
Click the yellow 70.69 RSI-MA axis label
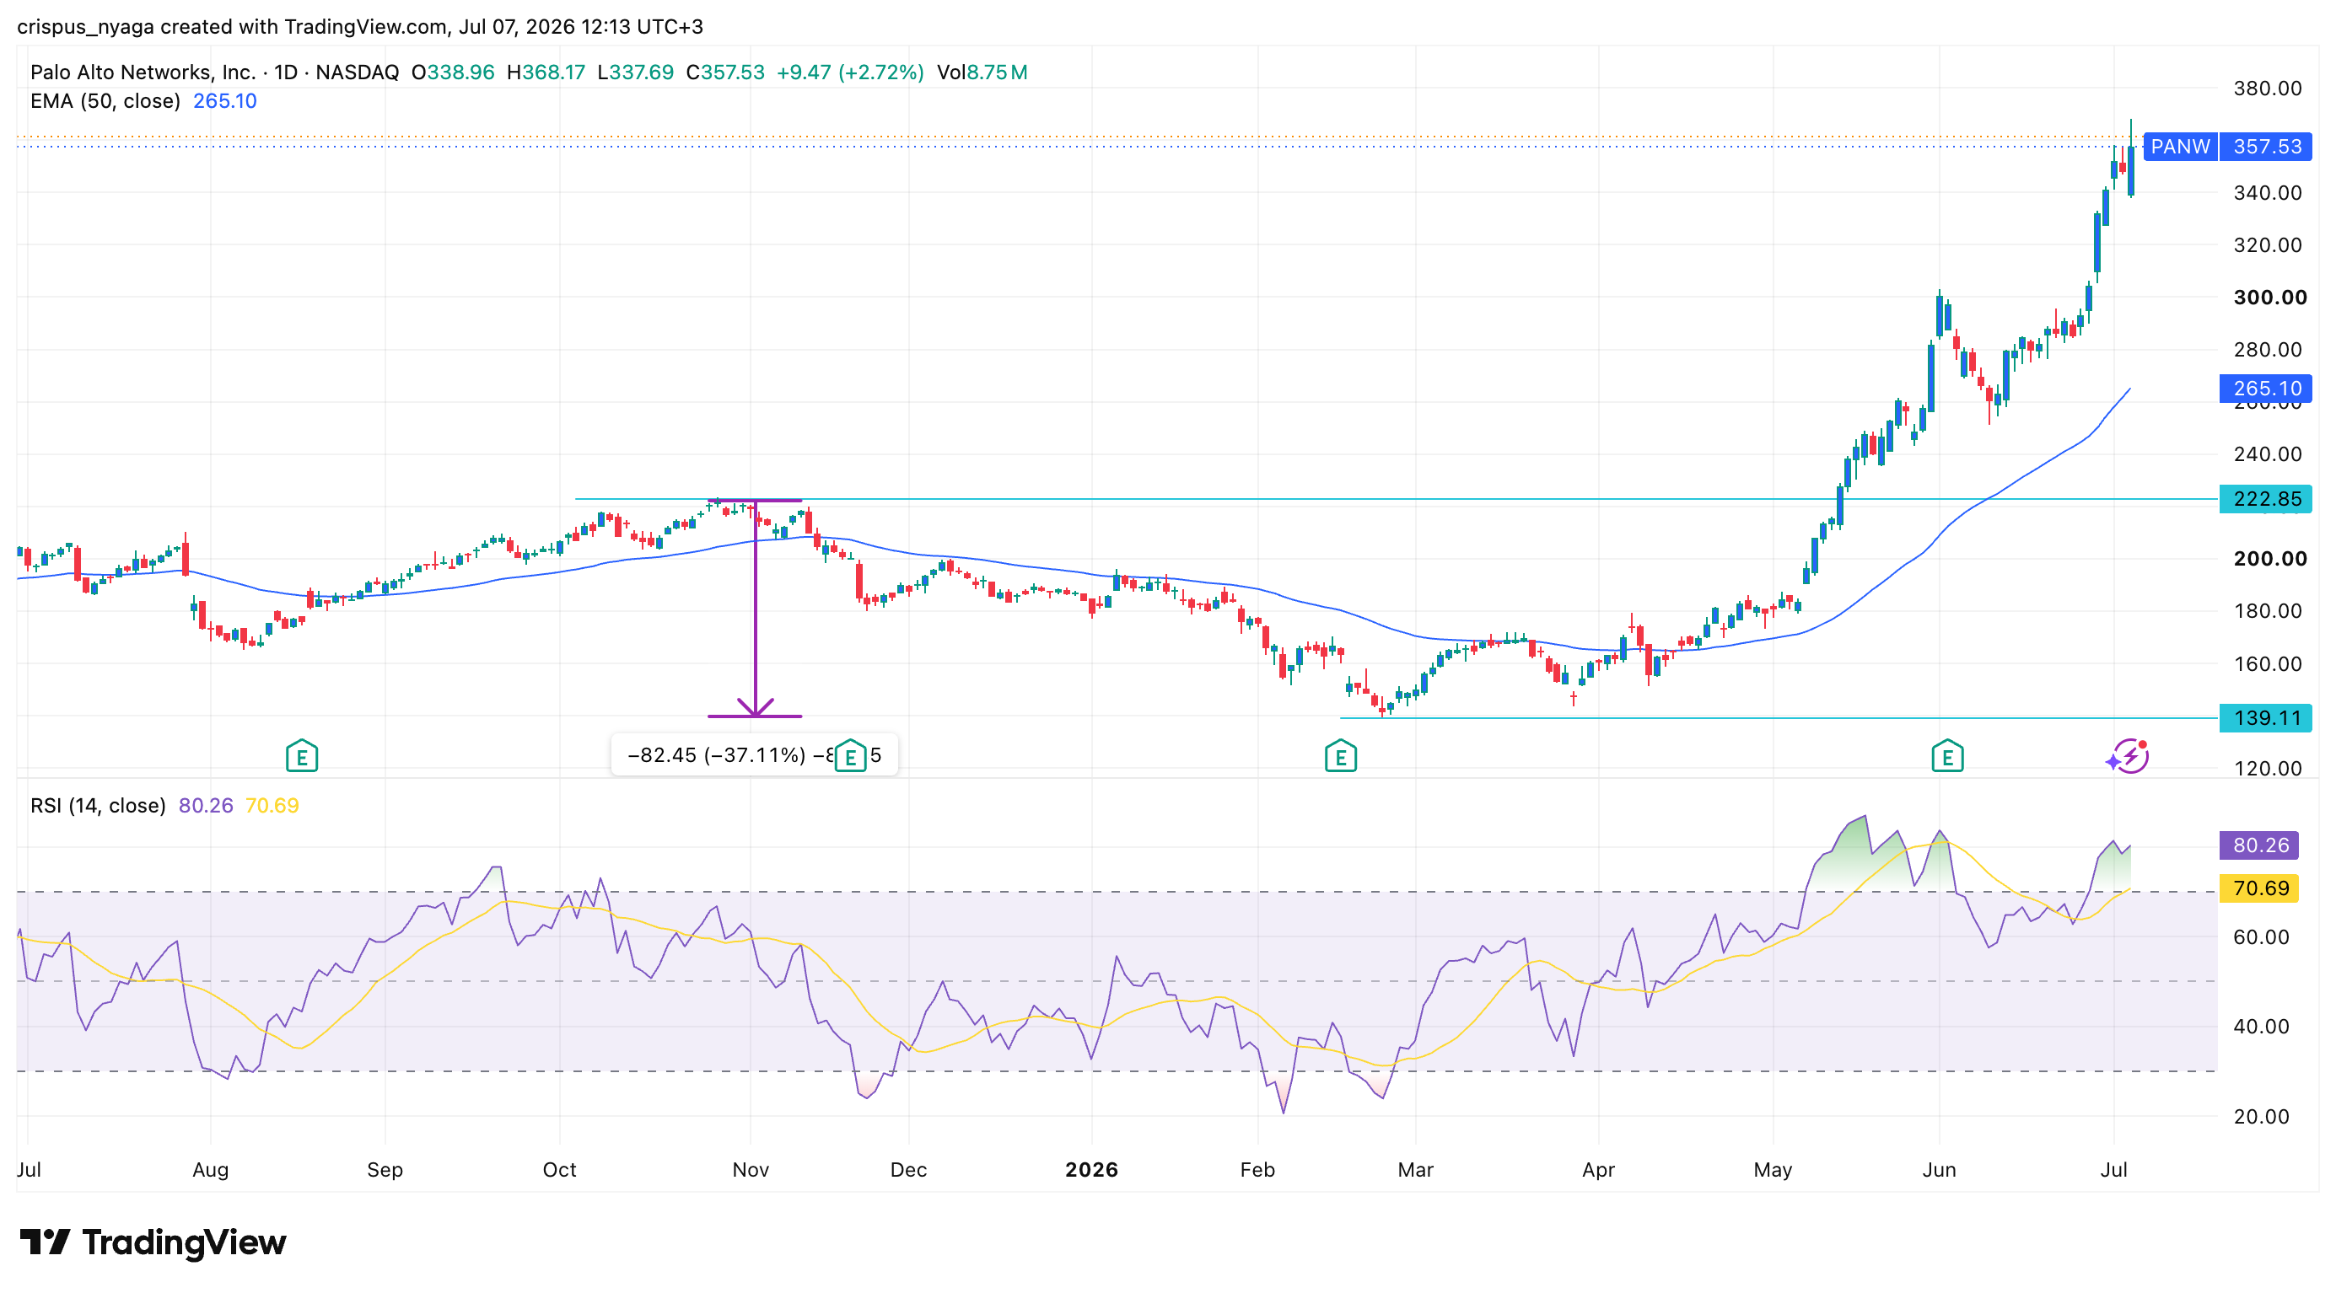click(x=2259, y=888)
